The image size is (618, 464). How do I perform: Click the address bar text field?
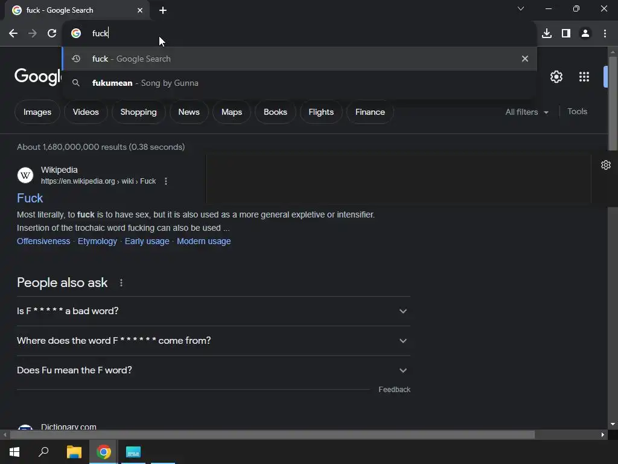click(299, 34)
